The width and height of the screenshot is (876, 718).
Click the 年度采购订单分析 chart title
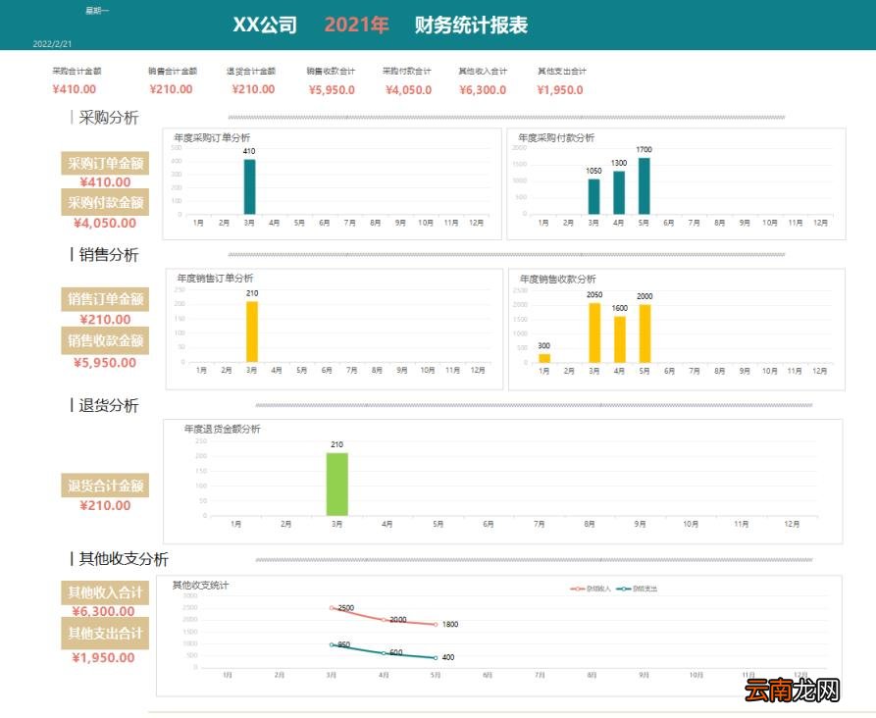(x=212, y=137)
